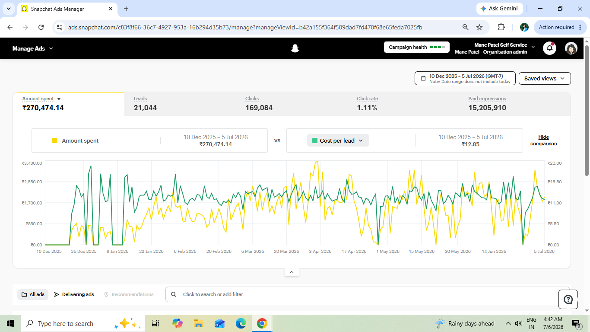
Task: Click the taskbar clock 4:42 AM
Action: pyautogui.click(x=553, y=323)
